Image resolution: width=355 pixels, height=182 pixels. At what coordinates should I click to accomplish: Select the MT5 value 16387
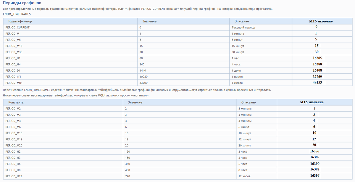click(x=314, y=157)
